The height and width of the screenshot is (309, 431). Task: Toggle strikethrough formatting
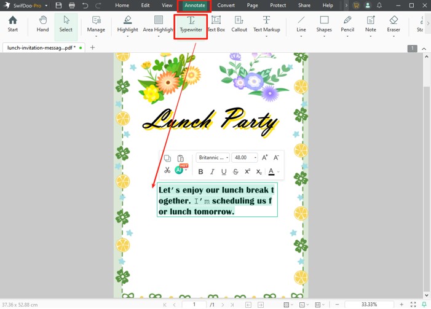click(235, 171)
